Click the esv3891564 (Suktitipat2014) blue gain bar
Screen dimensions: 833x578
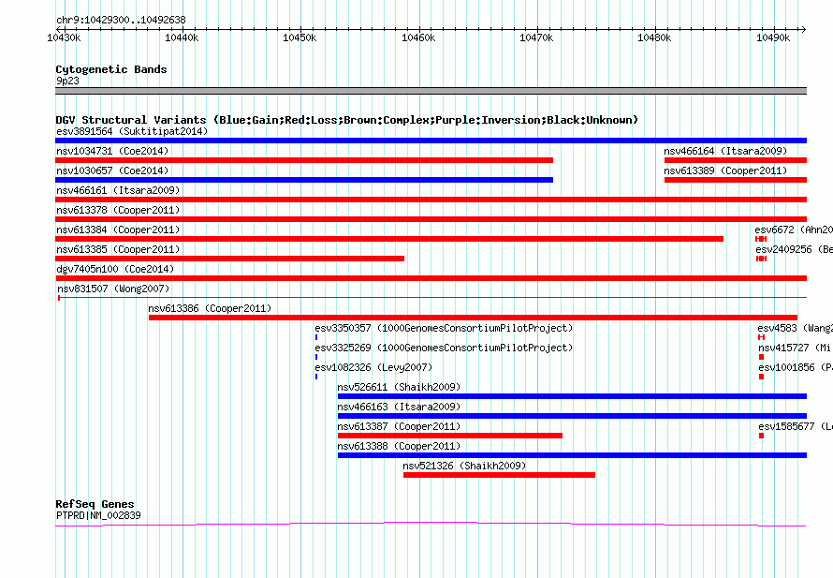click(431, 141)
